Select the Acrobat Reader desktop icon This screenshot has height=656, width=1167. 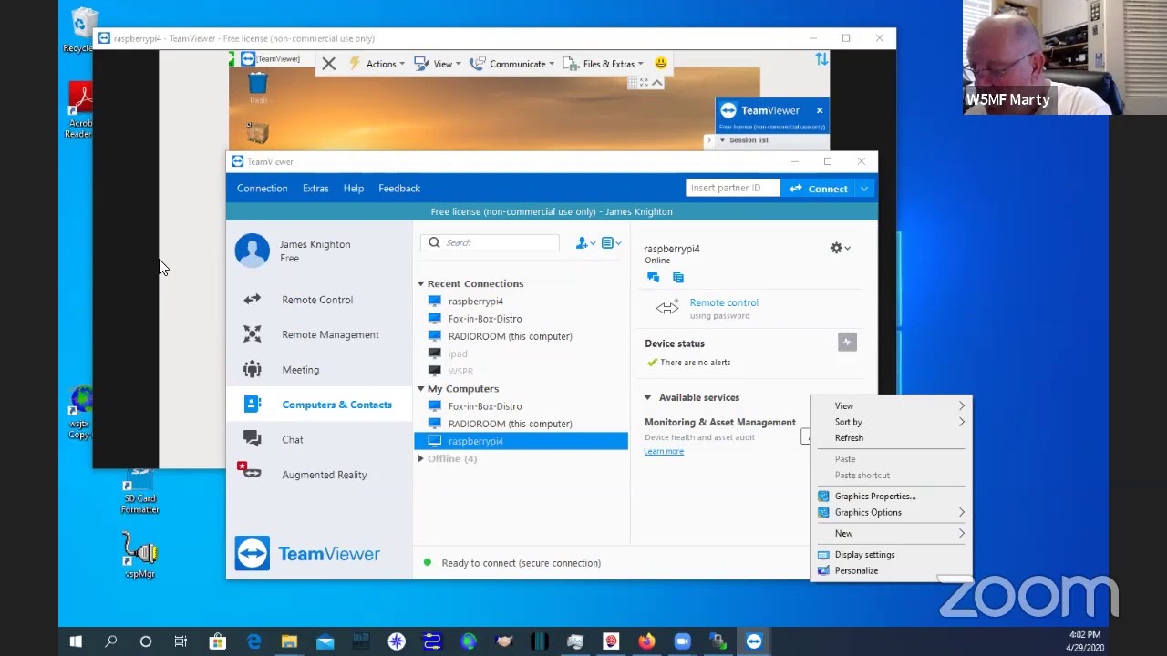[80, 111]
